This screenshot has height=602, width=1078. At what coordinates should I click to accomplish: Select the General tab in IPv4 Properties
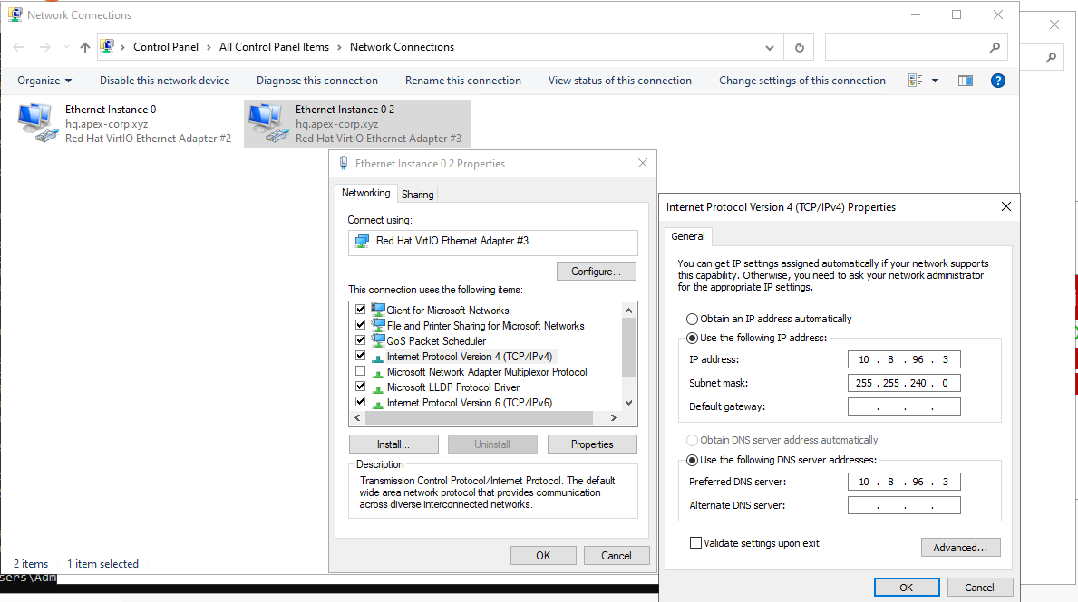coord(687,236)
